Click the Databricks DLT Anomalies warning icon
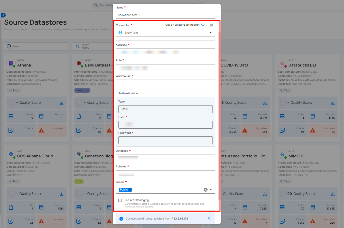Image resolution: width=344 pixels, height=228 pixels. 313,130
